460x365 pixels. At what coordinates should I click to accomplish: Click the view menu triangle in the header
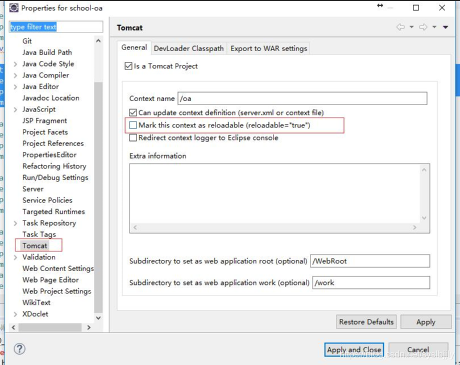coord(446,27)
